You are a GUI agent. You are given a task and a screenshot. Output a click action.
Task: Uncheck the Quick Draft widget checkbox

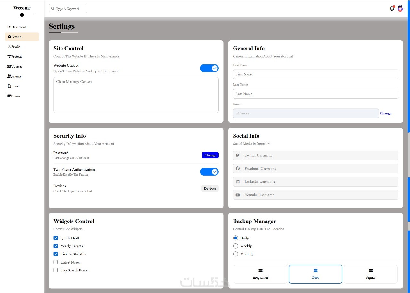pos(56,238)
